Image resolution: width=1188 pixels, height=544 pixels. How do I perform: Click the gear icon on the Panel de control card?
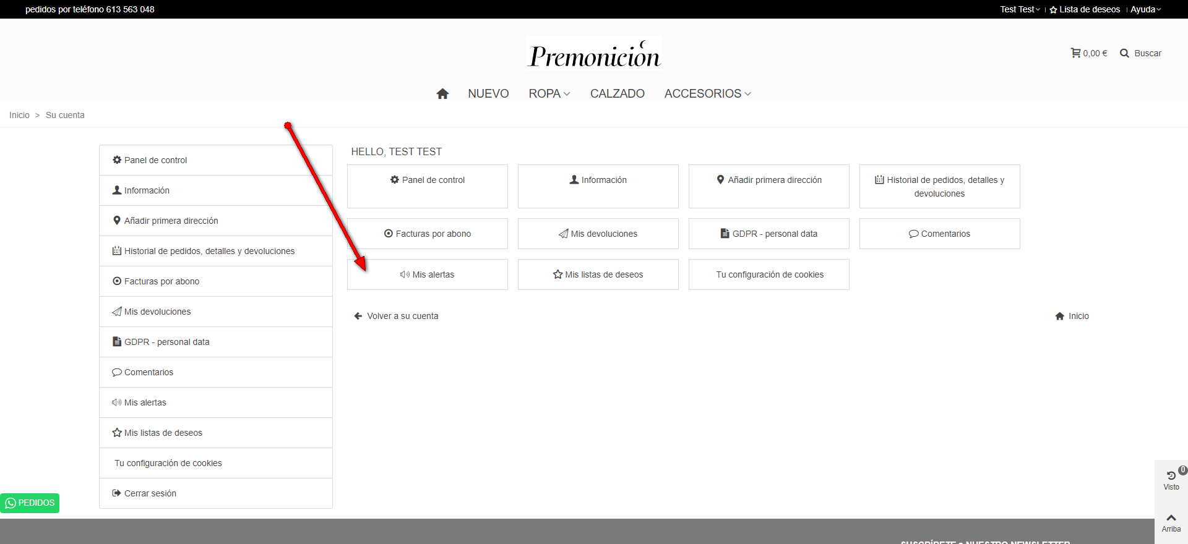point(395,180)
